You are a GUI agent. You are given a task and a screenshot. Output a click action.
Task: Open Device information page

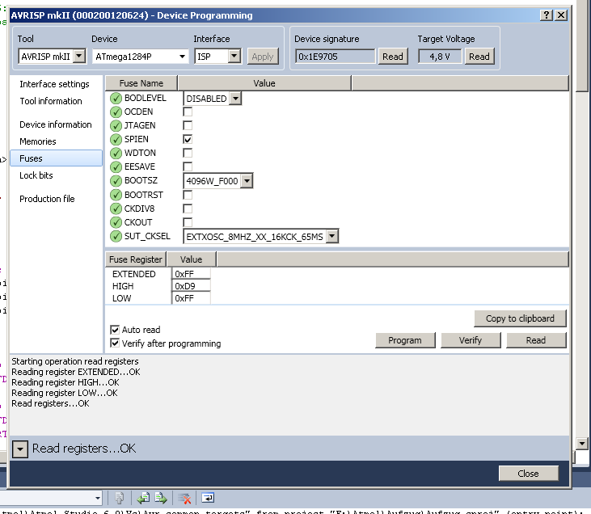tap(56, 124)
